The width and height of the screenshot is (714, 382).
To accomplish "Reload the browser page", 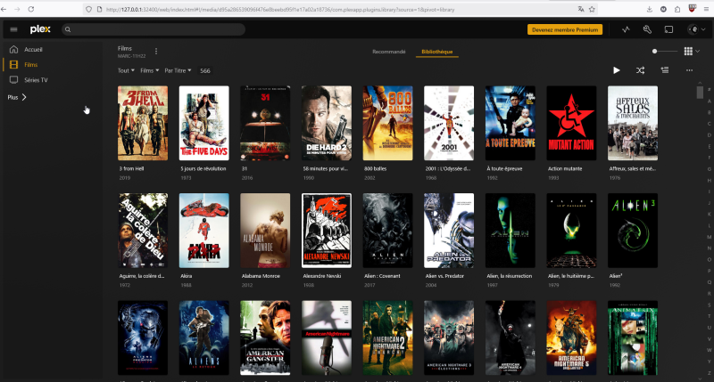I will tap(31, 9).
